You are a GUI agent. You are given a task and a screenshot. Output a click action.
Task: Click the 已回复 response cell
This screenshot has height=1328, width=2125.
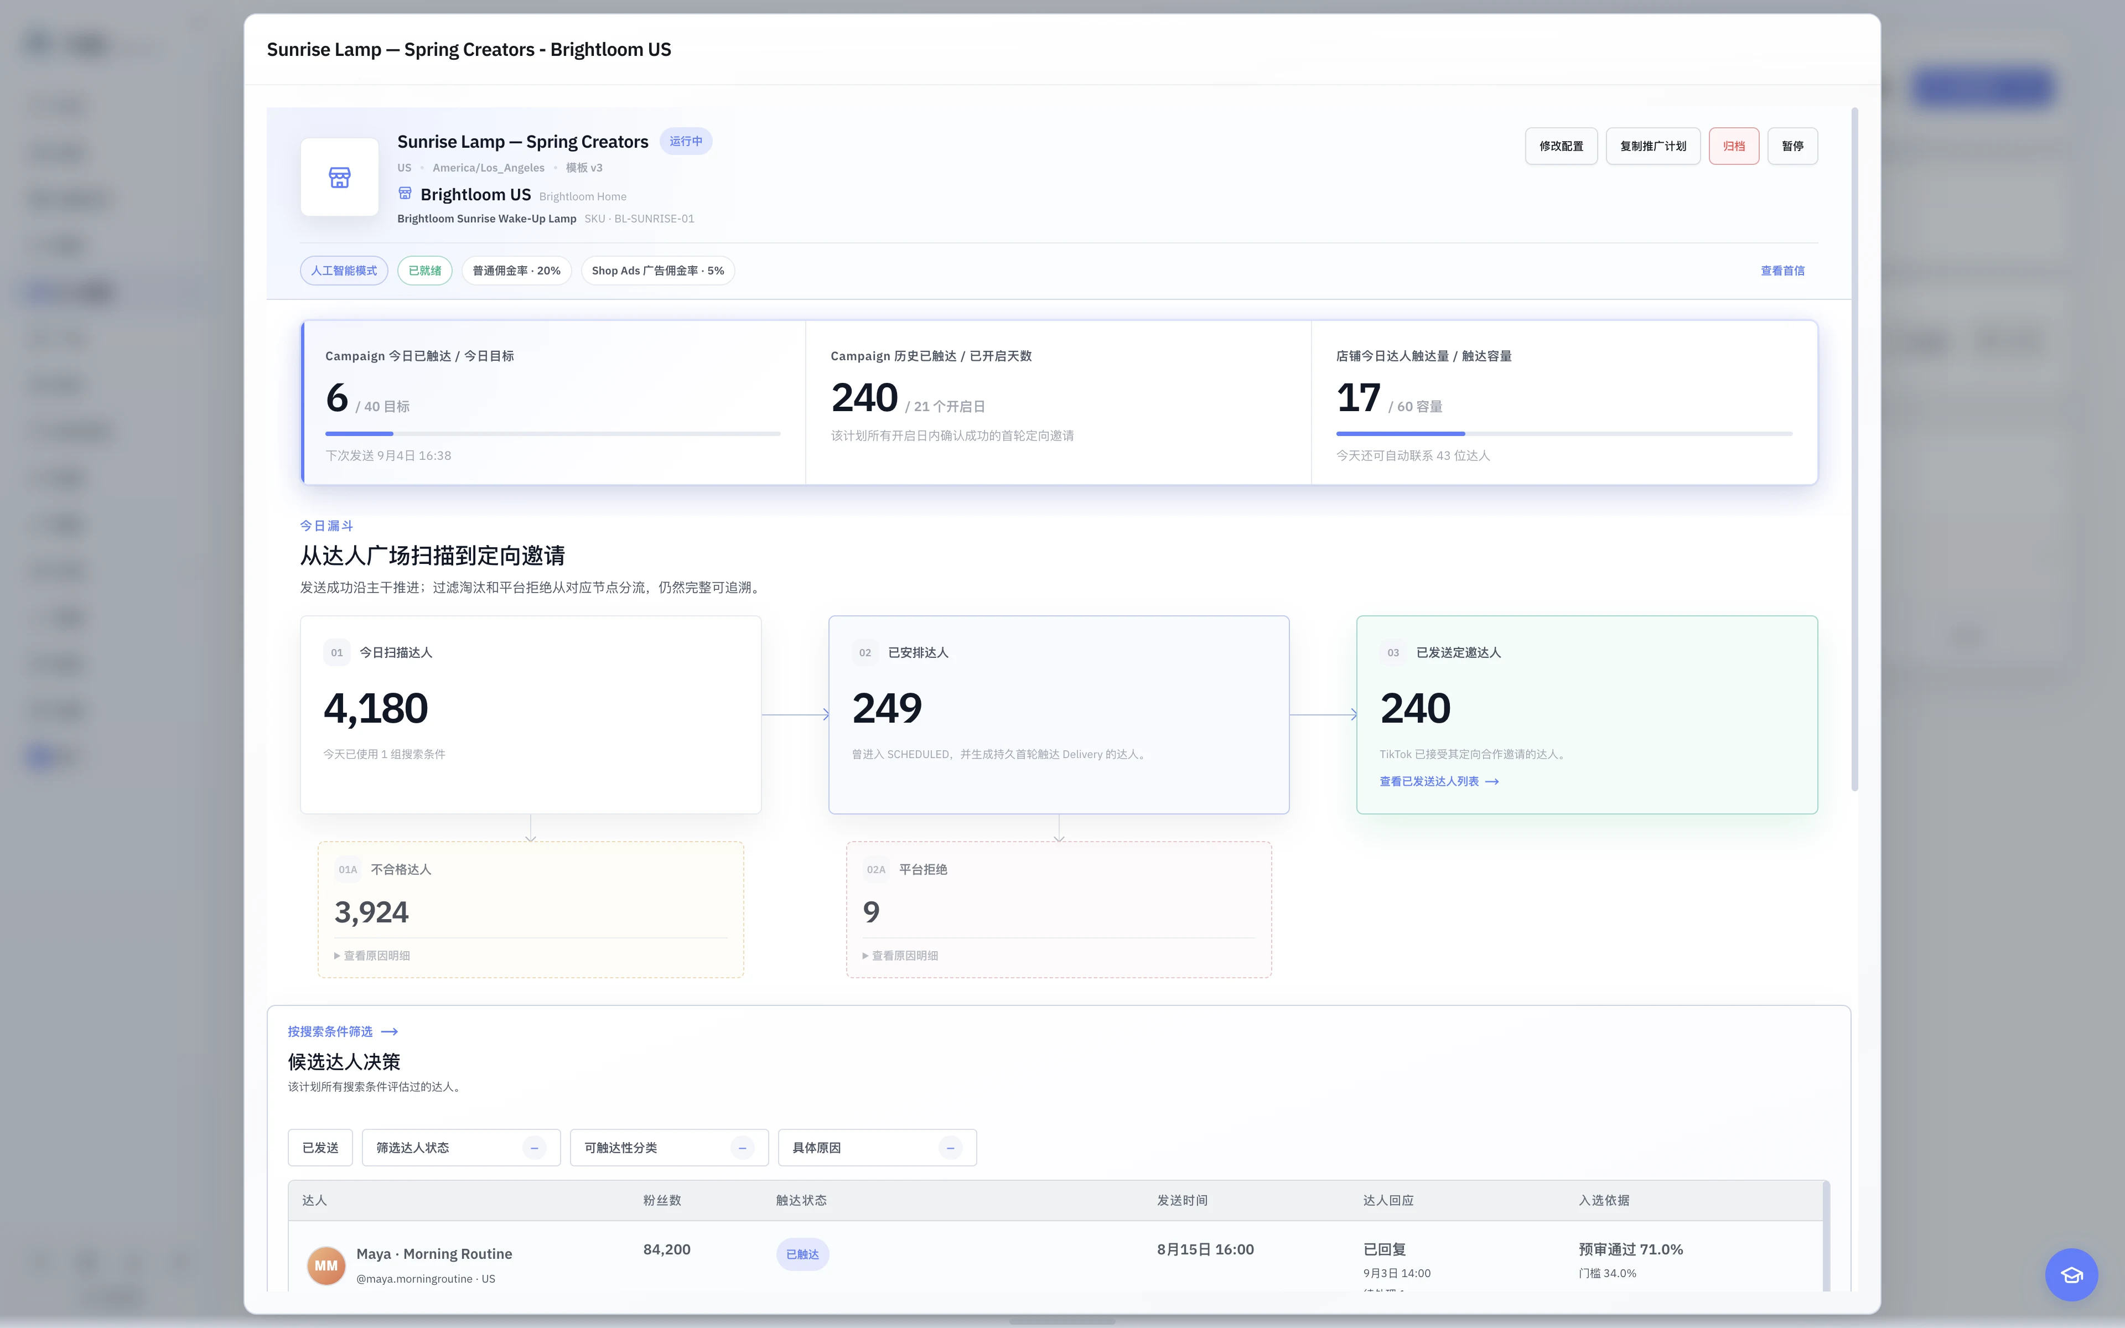tap(1384, 1249)
